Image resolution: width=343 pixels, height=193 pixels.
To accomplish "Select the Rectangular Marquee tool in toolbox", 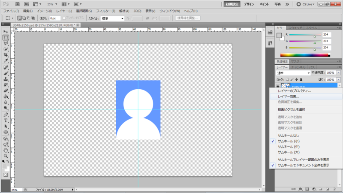I will 6,37.
